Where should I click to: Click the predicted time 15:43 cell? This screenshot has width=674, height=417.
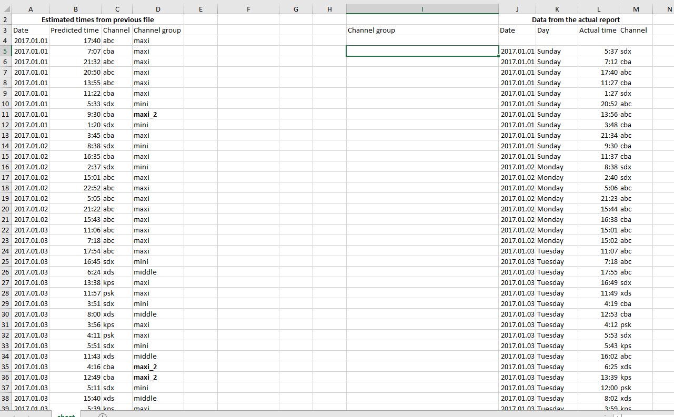point(76,219)
